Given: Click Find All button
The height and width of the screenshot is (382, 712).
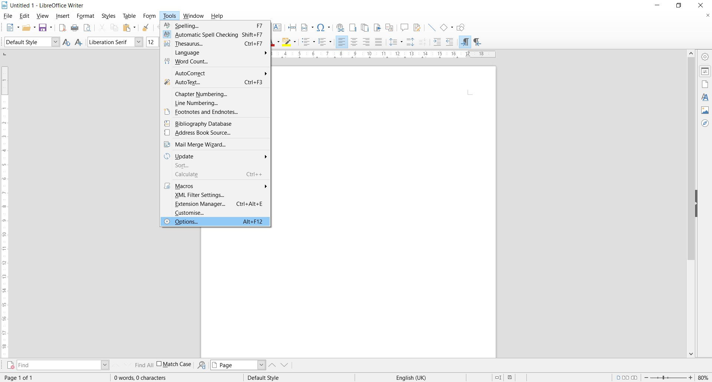Looking at the screenshot, I should pos(144,365).
